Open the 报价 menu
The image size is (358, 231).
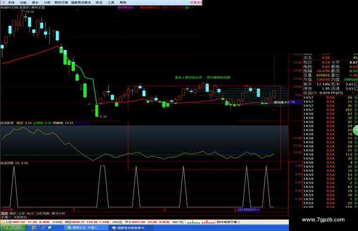pyautogui.click(x=35, y=2)
